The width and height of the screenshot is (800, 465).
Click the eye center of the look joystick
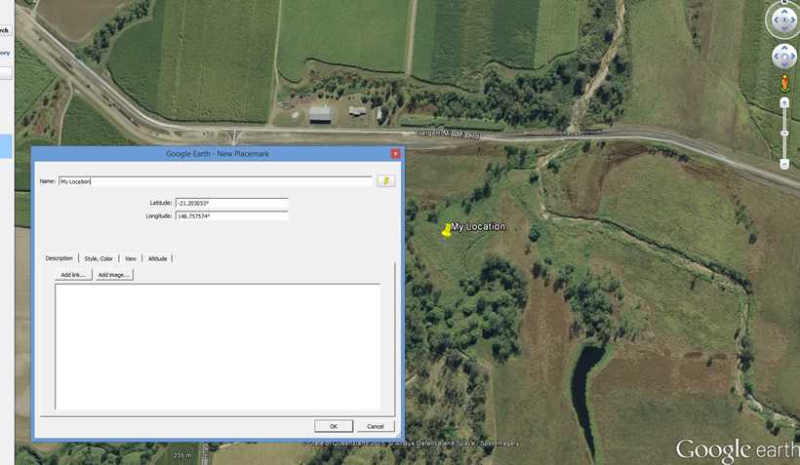point(784,20)
